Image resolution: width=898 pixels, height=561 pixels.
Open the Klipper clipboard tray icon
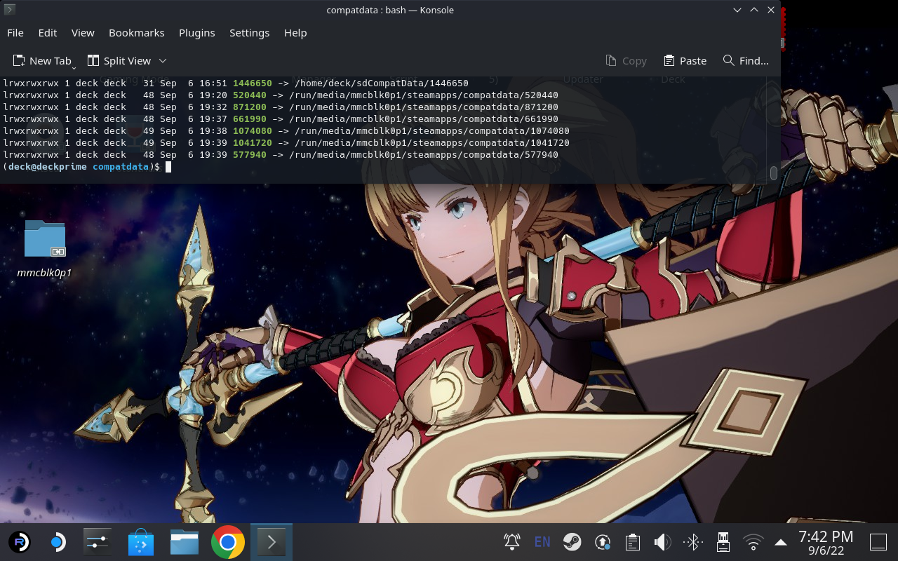(x=632, y=541)
